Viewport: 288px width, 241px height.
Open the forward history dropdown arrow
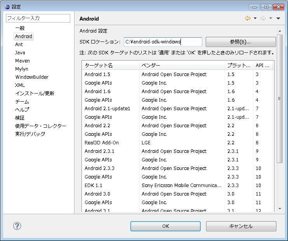(x=271, y=18)
